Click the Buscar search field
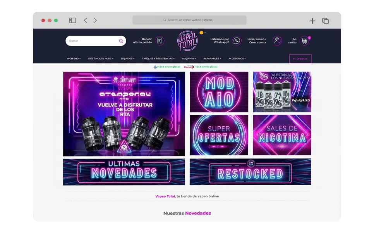 92,41
